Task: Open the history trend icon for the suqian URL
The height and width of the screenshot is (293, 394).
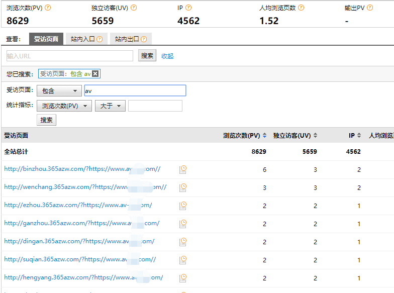Action: tap(183, 260)
